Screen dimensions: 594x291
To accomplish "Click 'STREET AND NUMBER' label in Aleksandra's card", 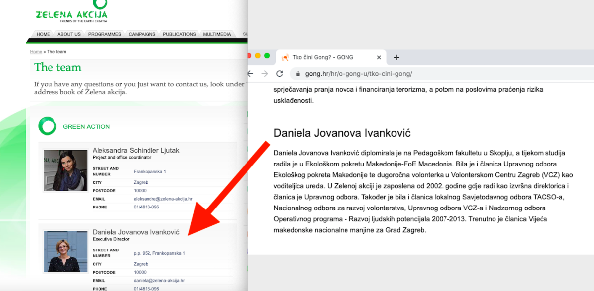I will click(x=105, y=171).
